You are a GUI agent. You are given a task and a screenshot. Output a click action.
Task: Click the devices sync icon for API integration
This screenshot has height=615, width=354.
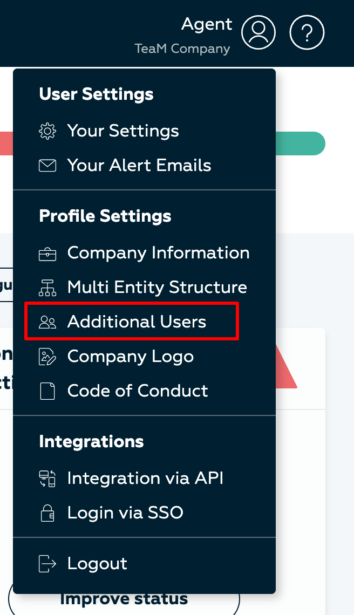pyautogui.click(x=47, y=479)
